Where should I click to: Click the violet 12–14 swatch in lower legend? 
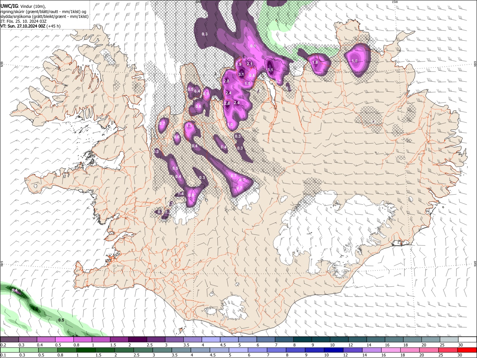(353, 350)
